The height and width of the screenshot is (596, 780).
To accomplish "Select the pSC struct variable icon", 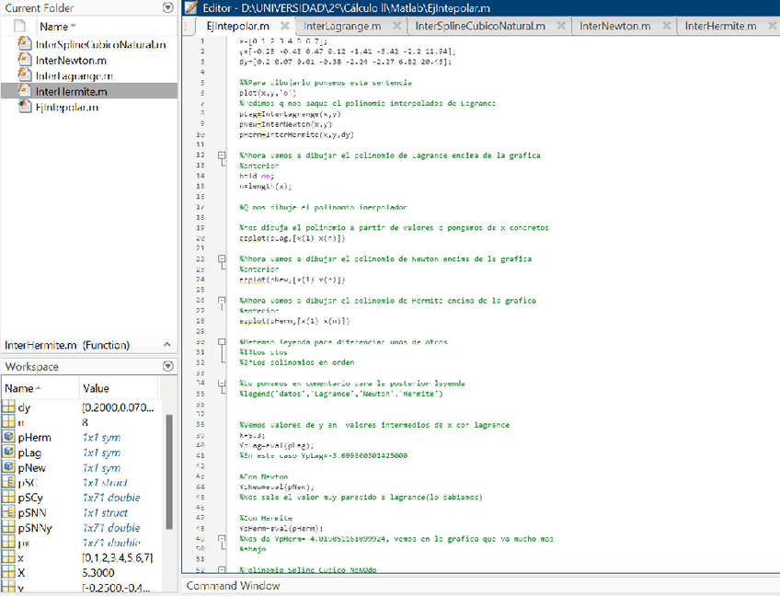I will (x=8, y=483).
